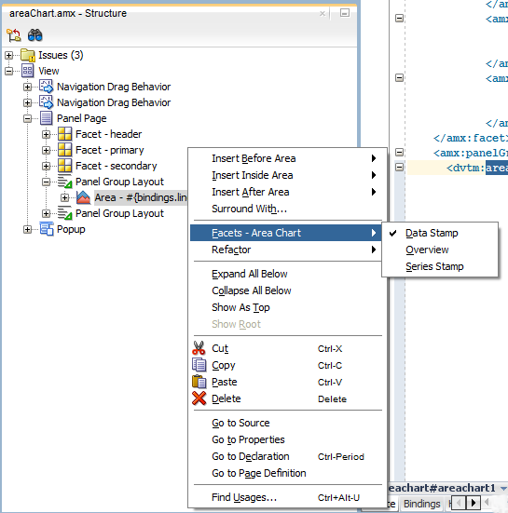The image size is (508, 513).
Task: Minimize the Structure panel
Action: (345, 13)
